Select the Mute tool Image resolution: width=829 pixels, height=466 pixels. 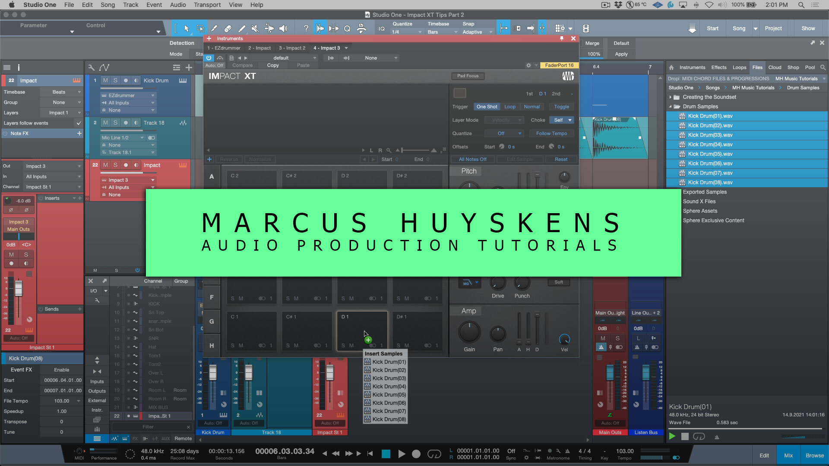(x=255, y=28)
